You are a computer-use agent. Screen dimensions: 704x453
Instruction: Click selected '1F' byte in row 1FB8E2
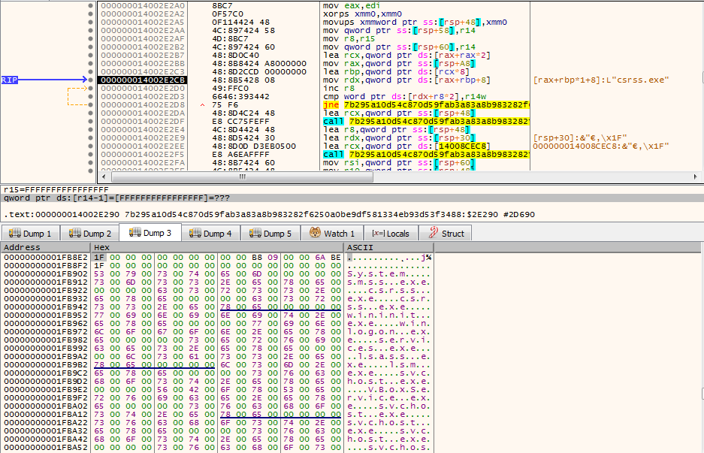tap(99, 257)
